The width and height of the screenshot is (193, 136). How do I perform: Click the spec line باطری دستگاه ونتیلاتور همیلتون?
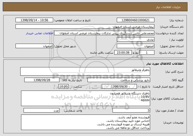130,93
